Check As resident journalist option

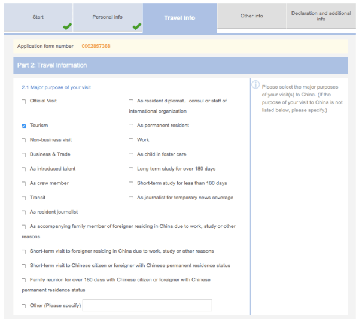[24, 212]
